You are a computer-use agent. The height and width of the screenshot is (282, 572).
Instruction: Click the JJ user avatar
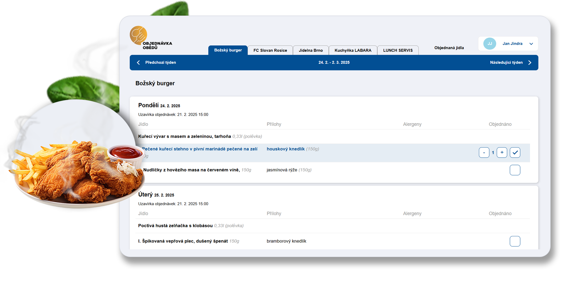point(490,43)
